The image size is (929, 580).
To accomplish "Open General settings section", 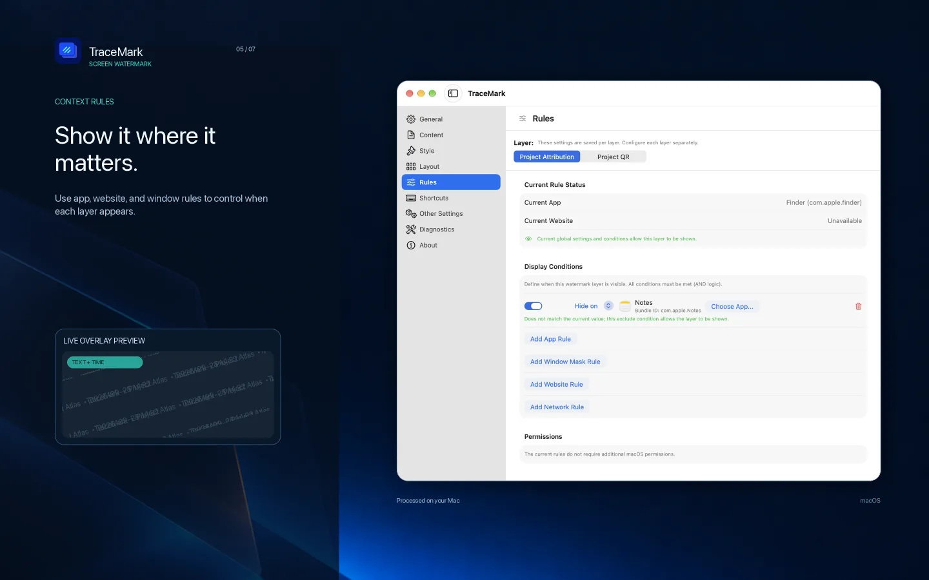I will point(451,119).
